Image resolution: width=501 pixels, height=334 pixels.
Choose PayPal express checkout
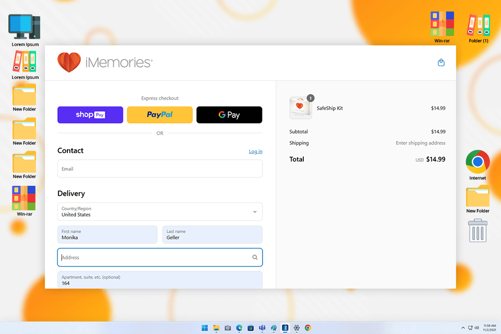[x=160, y=115]
